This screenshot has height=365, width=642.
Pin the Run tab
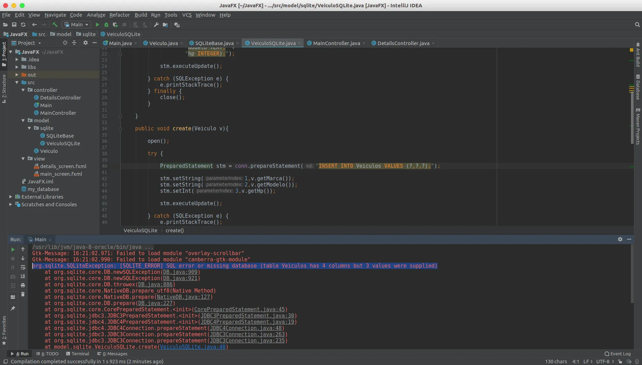tap(13, 308)
